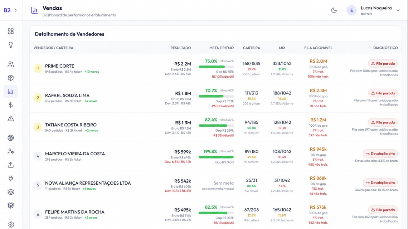Open the plug integrations icon in sidebar

click(11, 179)
